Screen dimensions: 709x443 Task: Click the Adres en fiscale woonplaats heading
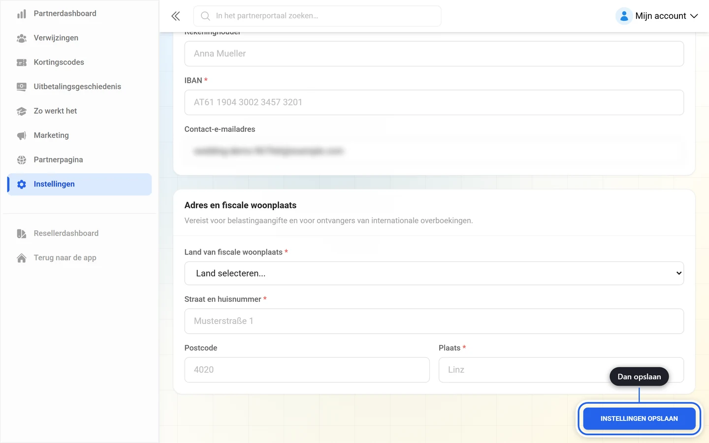click(240, 205)
